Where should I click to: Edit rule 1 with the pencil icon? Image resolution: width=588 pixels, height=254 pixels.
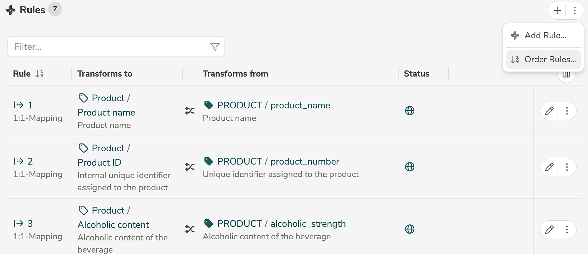click(549, 111)
